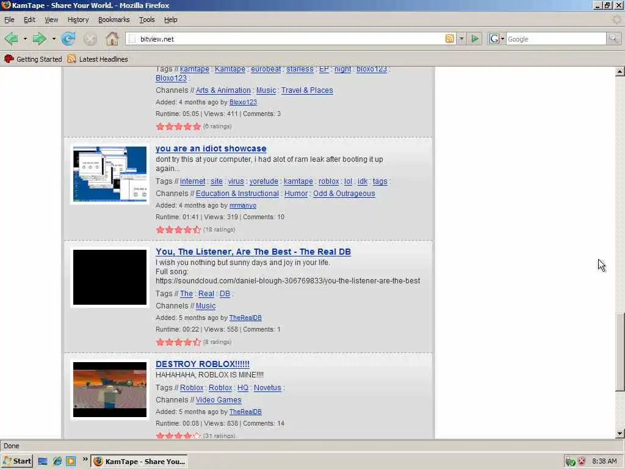Click scrollbar up arrow
This screenshot has width=625, height=469.
click(x=620, y=72)
